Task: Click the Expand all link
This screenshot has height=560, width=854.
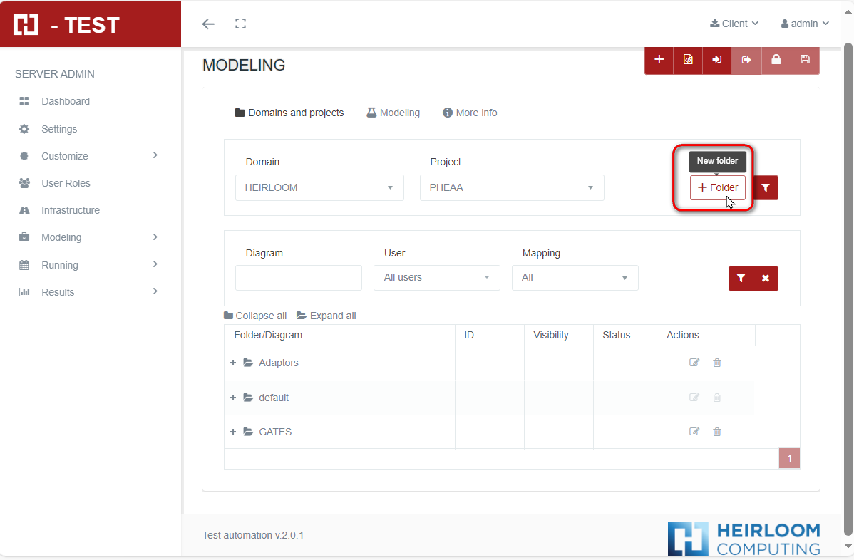Action: tap(326, 316)
